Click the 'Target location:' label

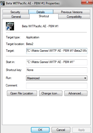click(x=15, y=44)
